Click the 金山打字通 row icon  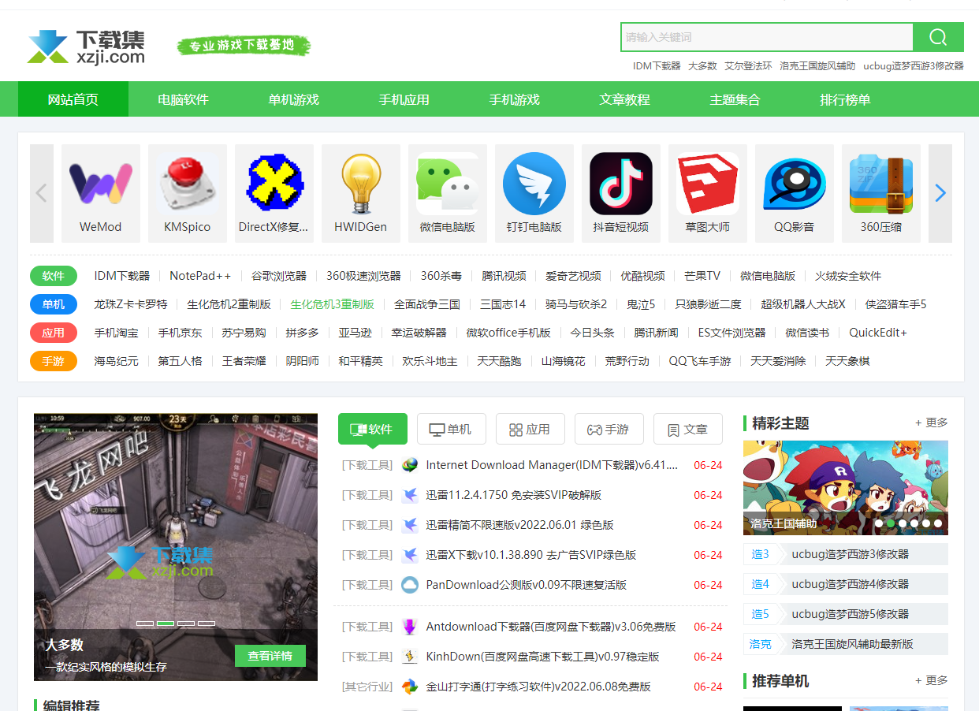click(410, 687)
